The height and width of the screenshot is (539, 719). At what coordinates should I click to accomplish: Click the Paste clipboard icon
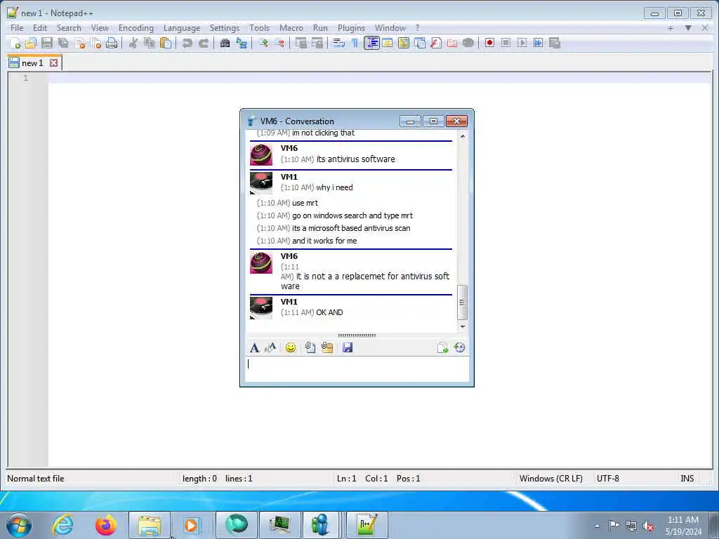coord(166,43)
